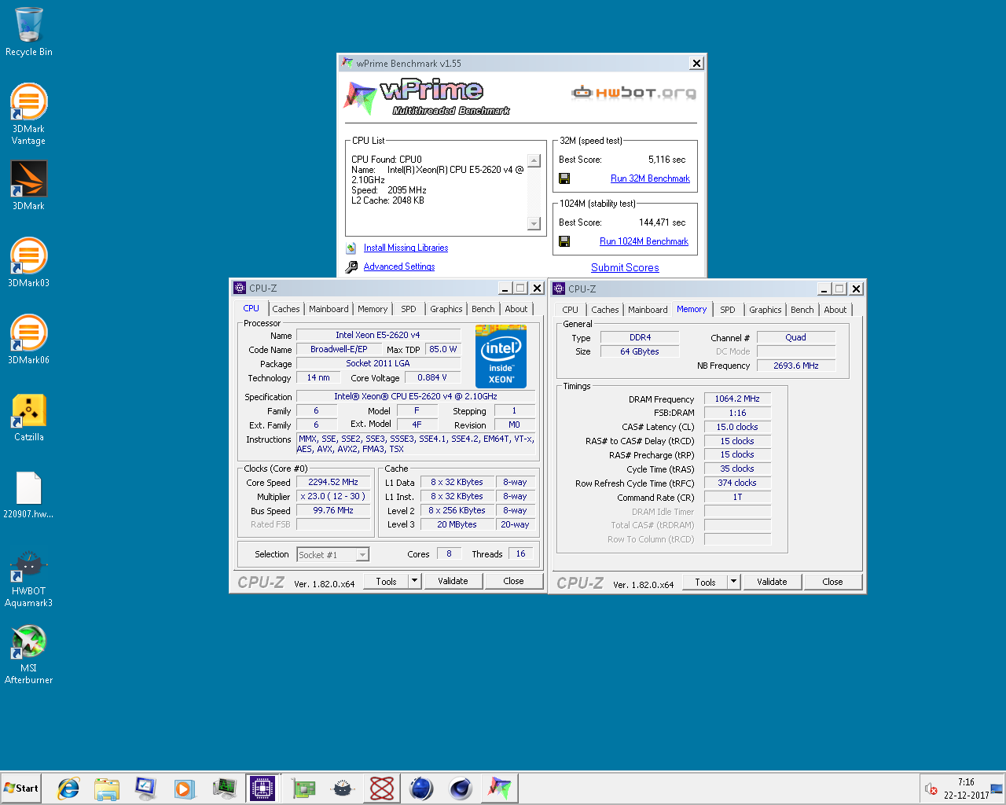
Task: Open Windows Media Player from the taskbar
Action: coord(184,788)
